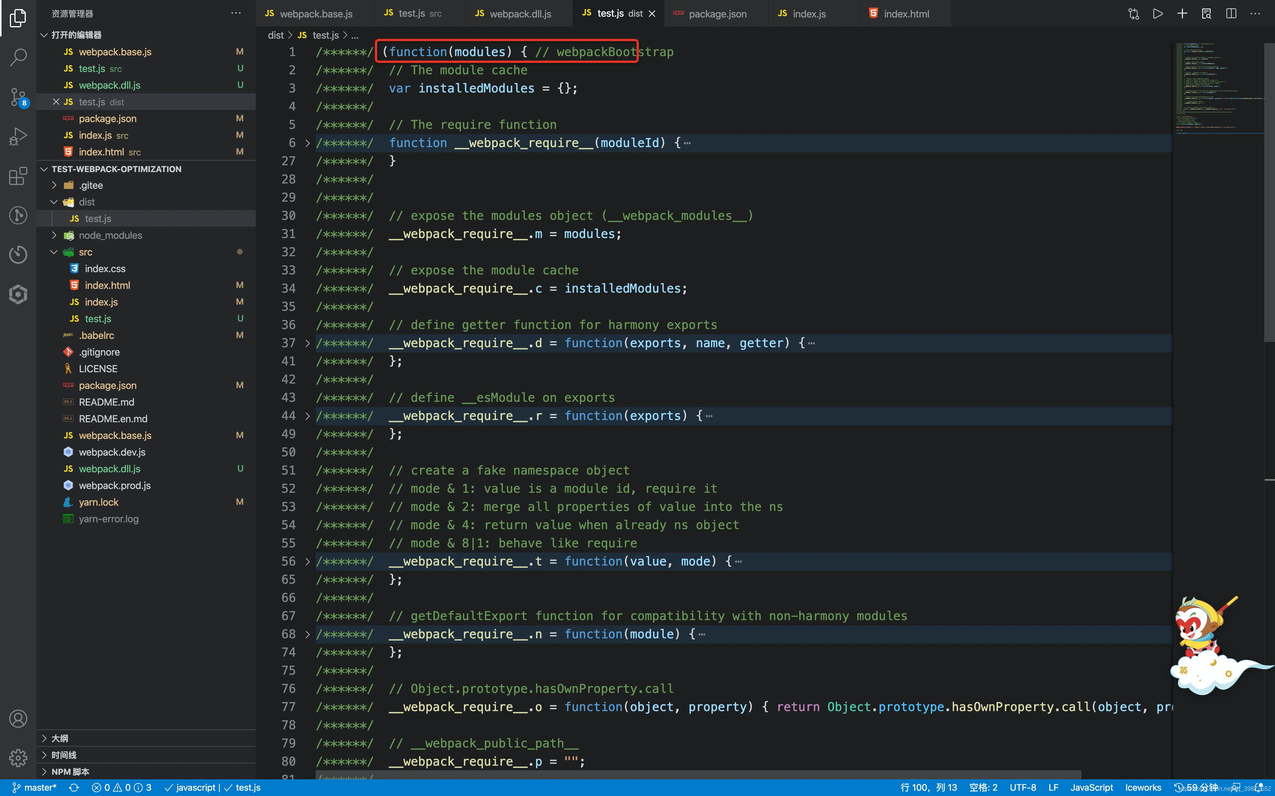Switch to webpack.dll.js tab

pos(519,14)
